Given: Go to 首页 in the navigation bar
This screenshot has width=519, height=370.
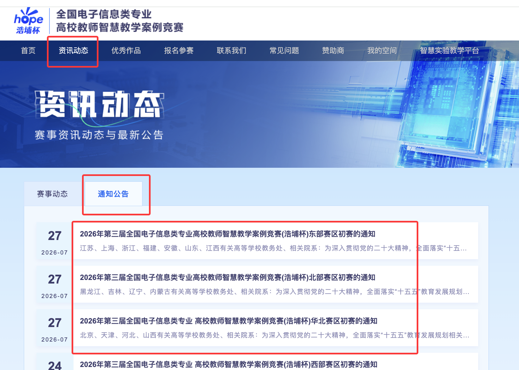Looking at the screenshot, I should click(28, 51).
